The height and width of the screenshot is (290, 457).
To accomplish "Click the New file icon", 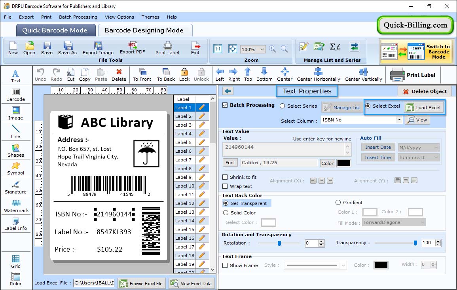I will click(13, 48).
